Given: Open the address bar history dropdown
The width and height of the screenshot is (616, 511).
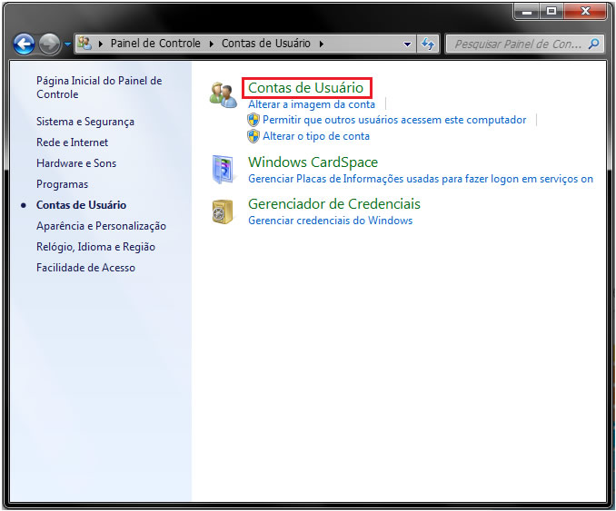Looking at the screenshot, I should tap(408, 44).
